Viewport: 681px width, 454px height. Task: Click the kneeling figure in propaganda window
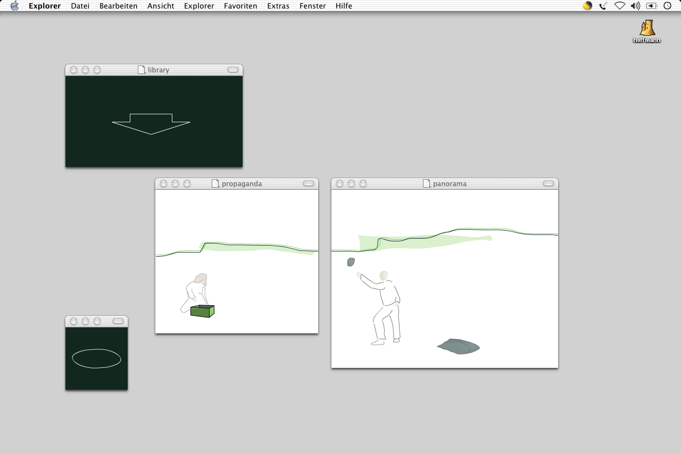195,292
